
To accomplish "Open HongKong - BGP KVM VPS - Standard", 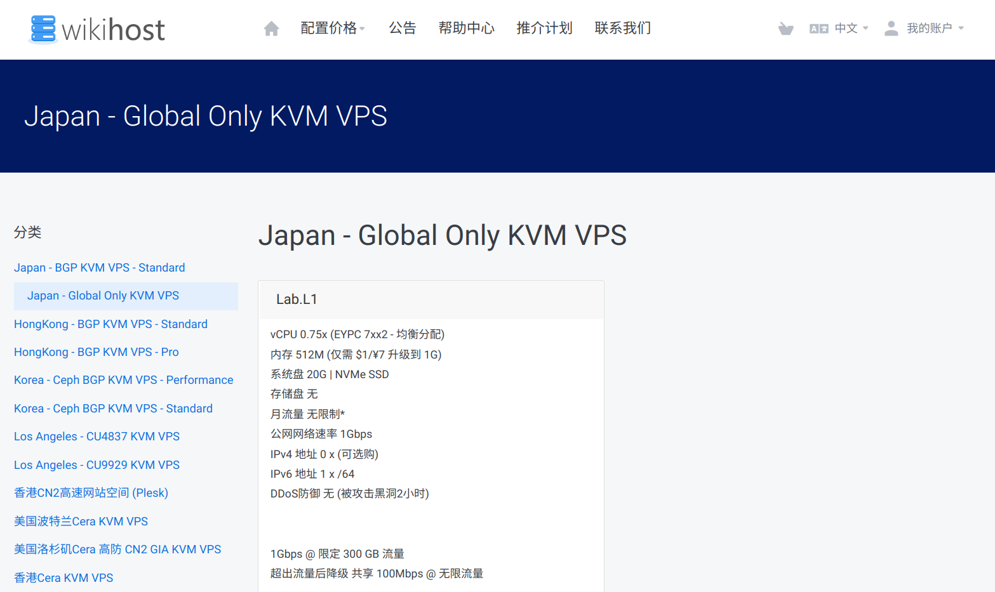I will [x=110, y=324].
